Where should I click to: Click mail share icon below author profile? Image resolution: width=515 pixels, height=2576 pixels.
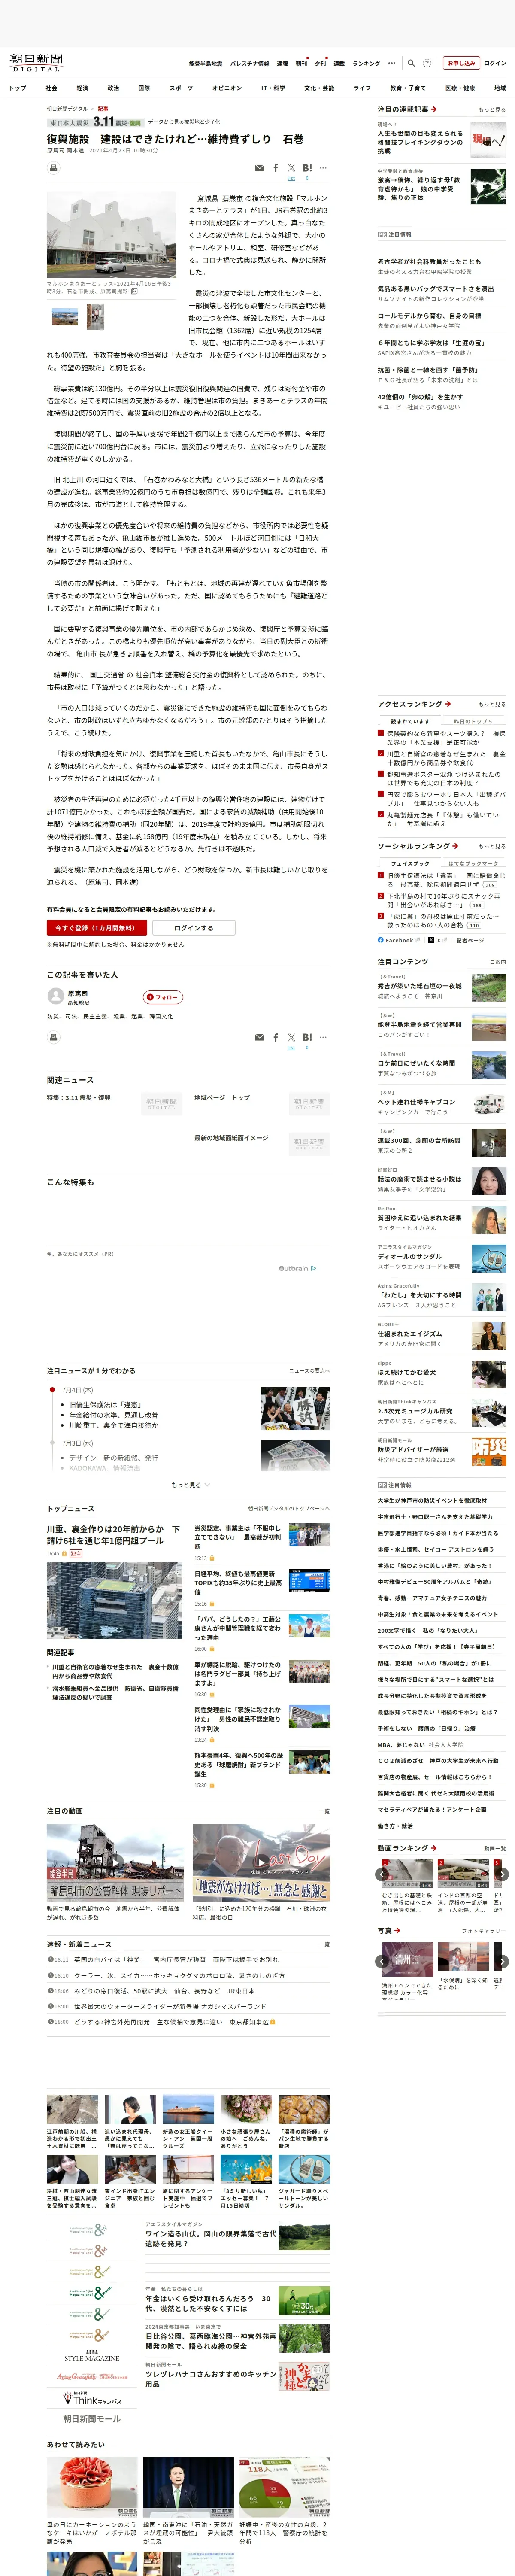click(260, 1037)
